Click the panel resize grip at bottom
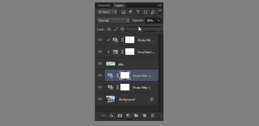This screenshot has width=259, height=126. pyautogui.click(x=129, y=120)
